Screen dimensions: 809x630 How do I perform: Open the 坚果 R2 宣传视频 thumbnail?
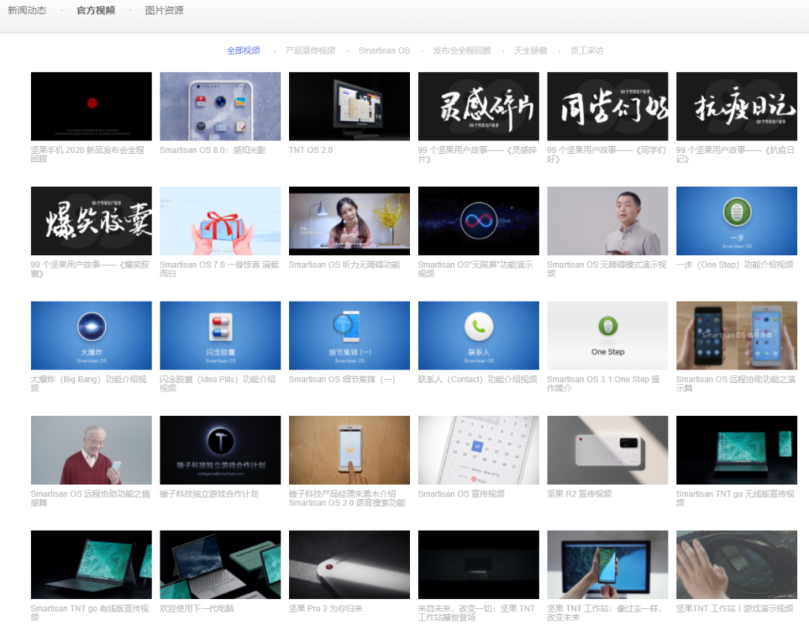tap(608, 450)
